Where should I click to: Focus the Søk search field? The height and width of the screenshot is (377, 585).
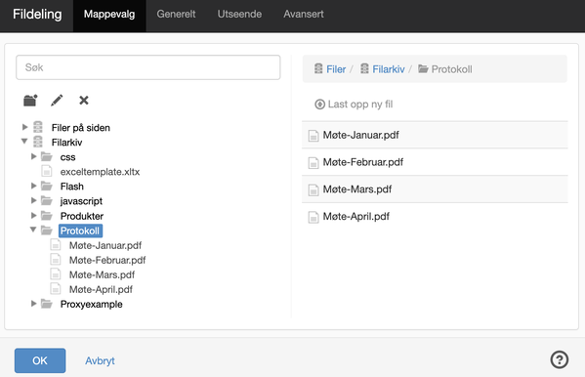point(148,67)
